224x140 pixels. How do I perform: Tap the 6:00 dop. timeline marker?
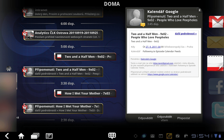click(67, 24)
